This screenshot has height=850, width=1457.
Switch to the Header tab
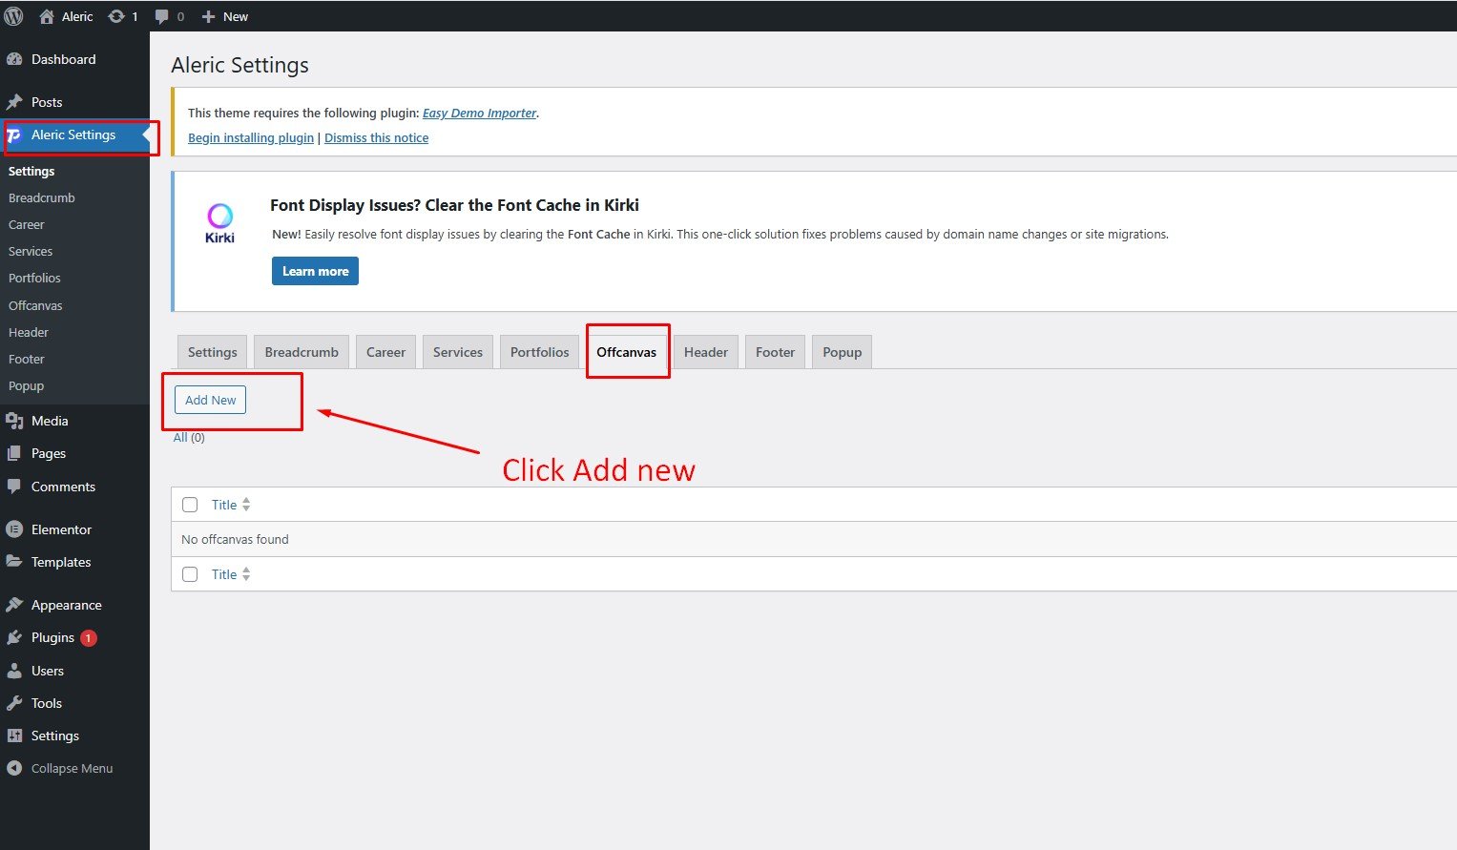[x=705, y=352]
